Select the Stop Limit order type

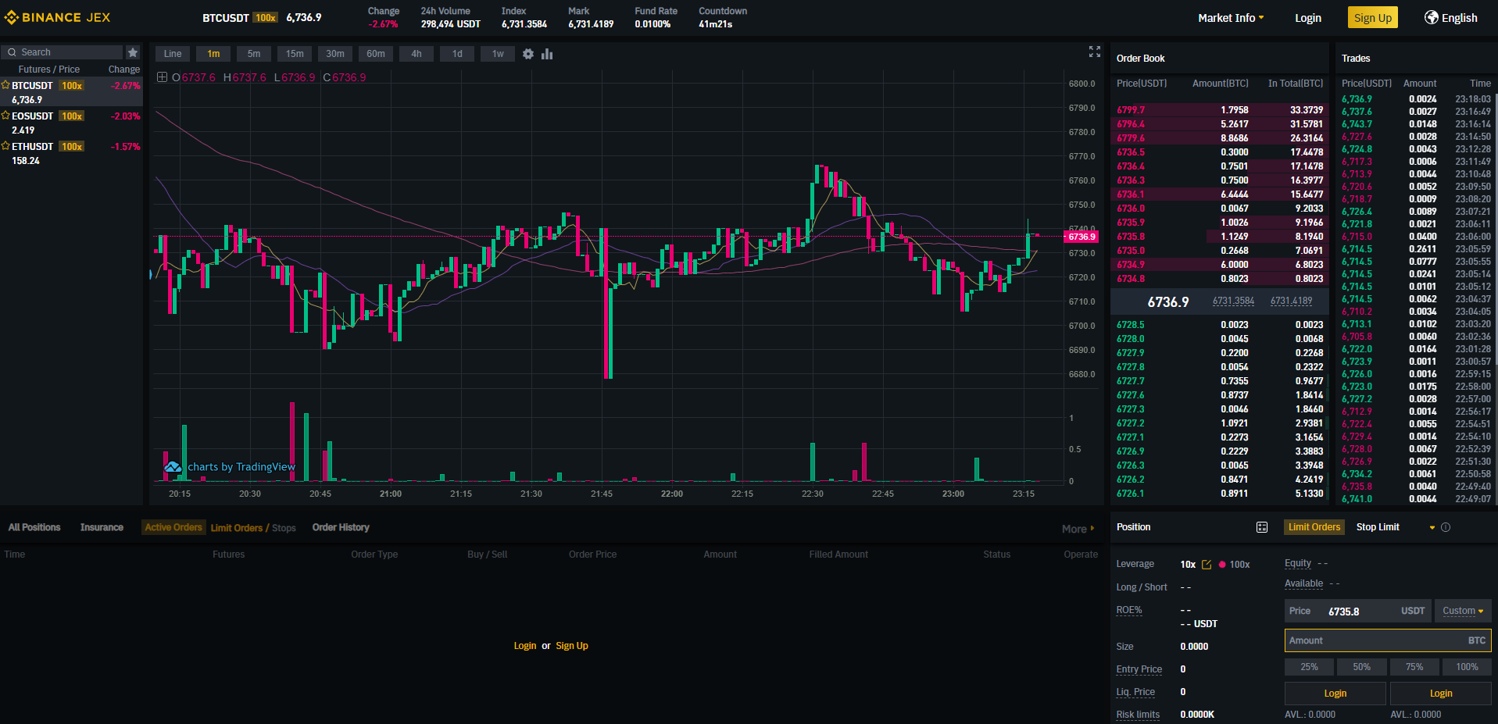(x=1378, y=527)
